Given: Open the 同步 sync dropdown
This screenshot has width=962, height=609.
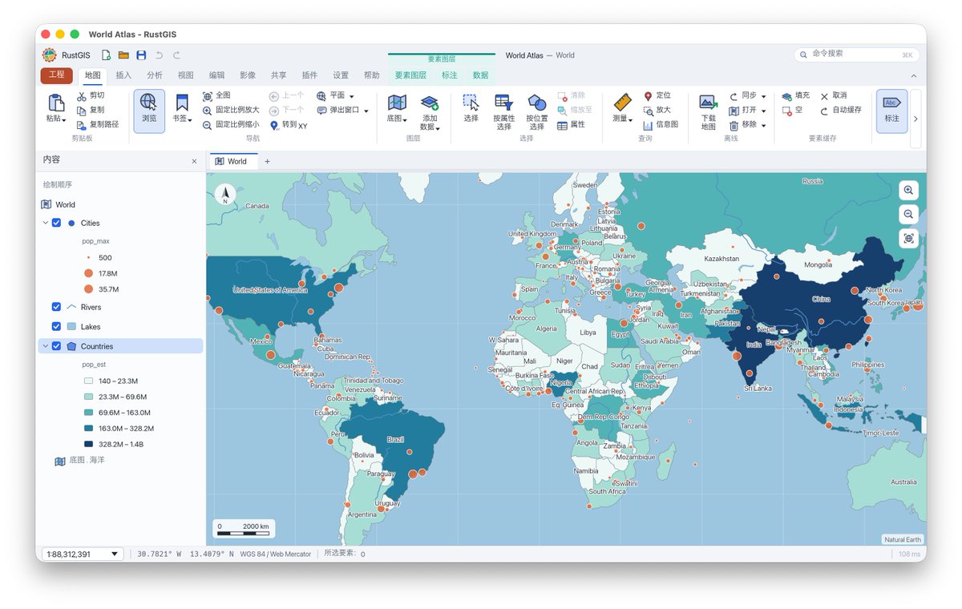Looking at the screenshot, I should 748,95.
